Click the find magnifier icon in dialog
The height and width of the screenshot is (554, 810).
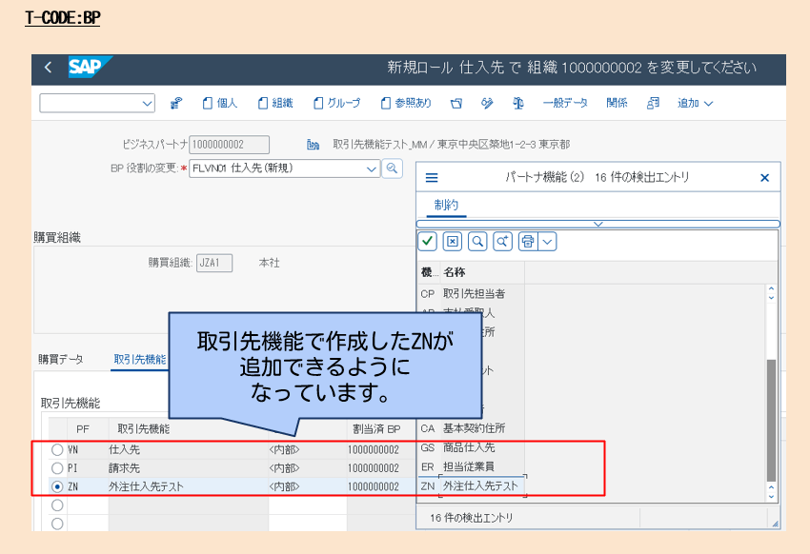(x=477, y=242)
